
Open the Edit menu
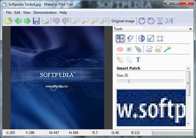click(17, 13)
